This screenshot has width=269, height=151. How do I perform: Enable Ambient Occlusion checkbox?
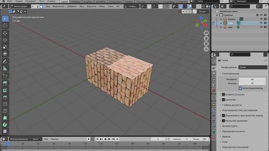[x=223, y=94]
